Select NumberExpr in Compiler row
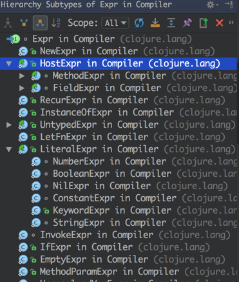Image resolution: width=239 pixels, height=282 pixels. 119,161
